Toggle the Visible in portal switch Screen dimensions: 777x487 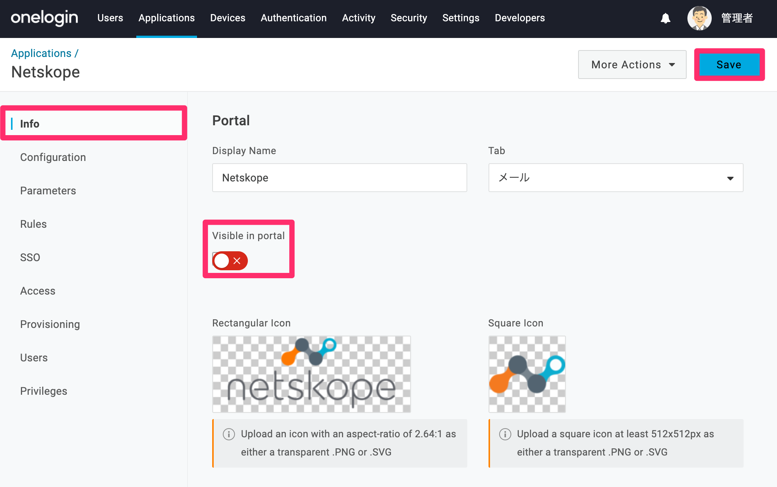point(230,261)
